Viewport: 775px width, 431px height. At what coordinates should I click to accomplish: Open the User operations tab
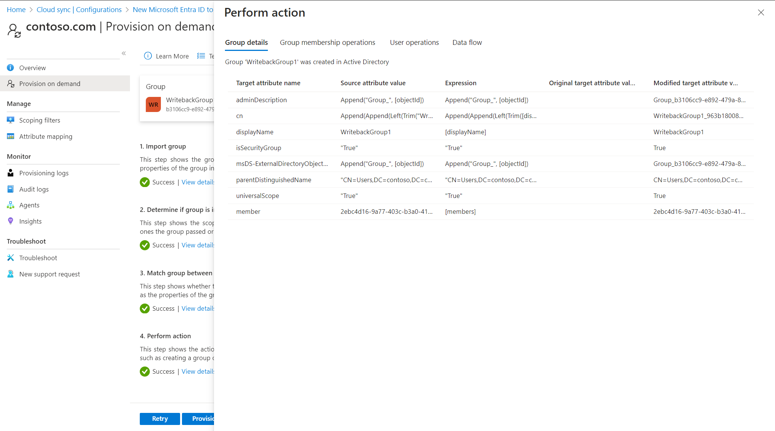point(414,43)
